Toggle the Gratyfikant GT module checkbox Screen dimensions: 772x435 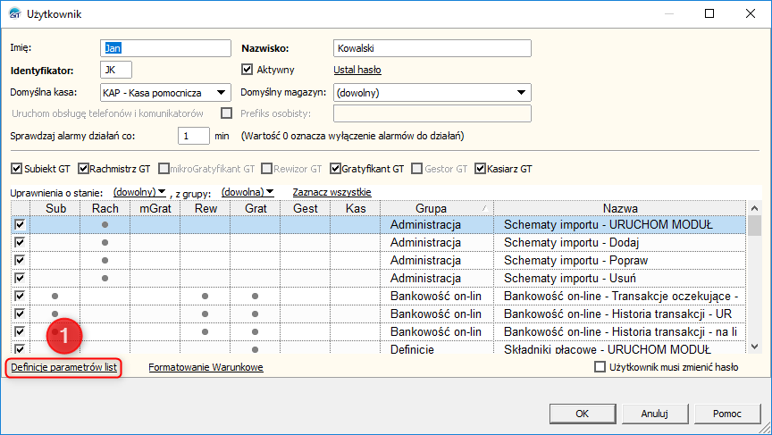pyautogui.click(x=336, y=168)
